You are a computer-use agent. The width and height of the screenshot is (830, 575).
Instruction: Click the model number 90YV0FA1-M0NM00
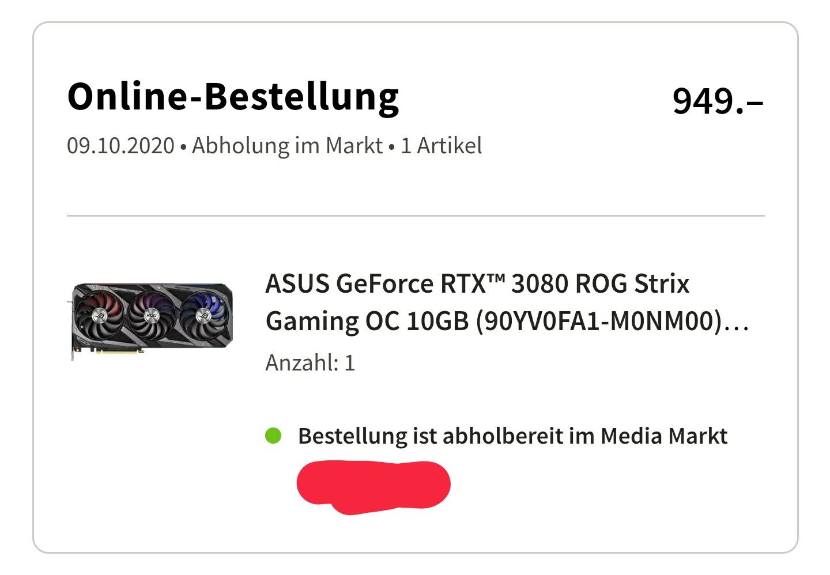[x=599, y=321]
